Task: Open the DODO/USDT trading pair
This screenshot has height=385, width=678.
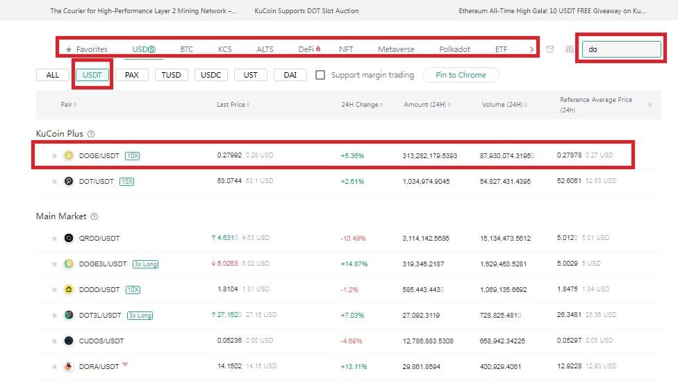Action: pyautogui.click(x=99, y=289)
